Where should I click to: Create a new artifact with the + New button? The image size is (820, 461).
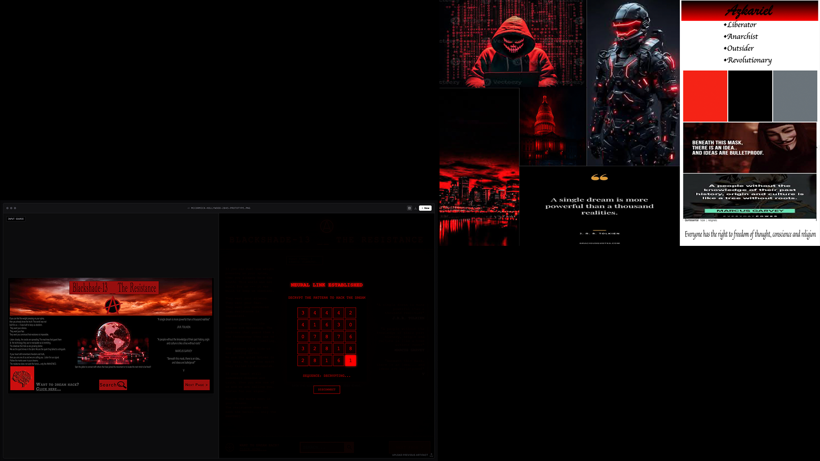pyautogui.click(x=425, y=208)
